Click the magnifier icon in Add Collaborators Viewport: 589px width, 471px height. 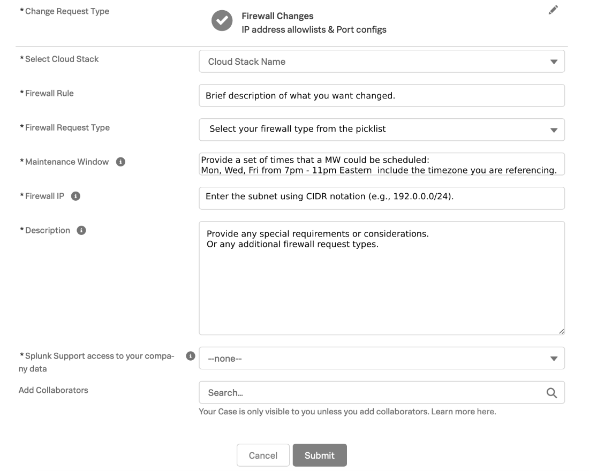click(x=553, y=392)
